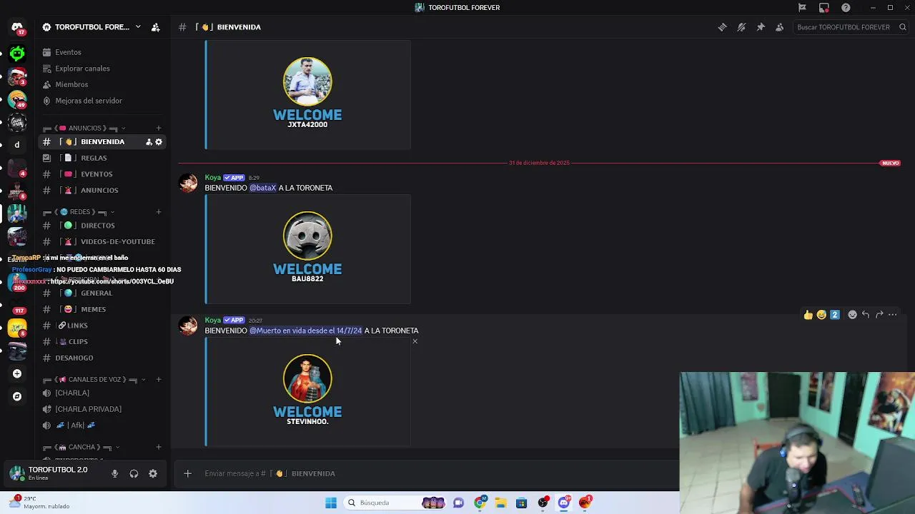Edit BIENVENIDA channel settings gear
The image size is (915, 514).
pos(159,142)
